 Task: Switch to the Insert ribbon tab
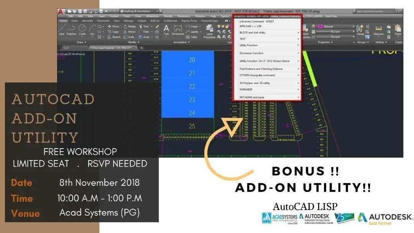[x=74, y=21]
